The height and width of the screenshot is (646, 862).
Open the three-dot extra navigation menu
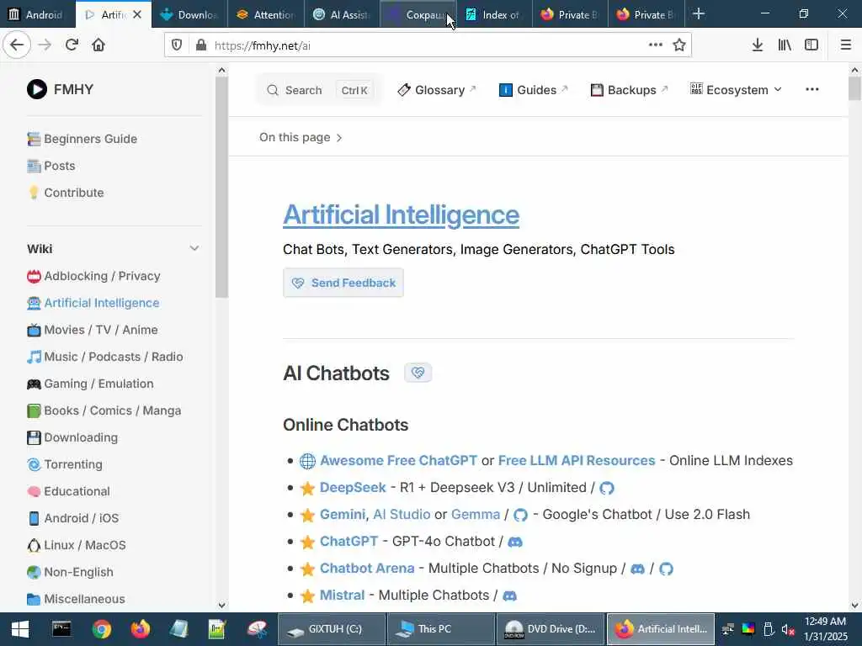[x=812, y=89]
